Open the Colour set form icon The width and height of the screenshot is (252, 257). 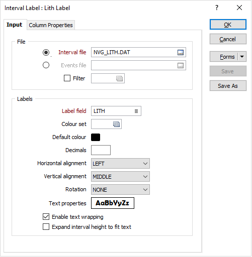tap(116, 124)
